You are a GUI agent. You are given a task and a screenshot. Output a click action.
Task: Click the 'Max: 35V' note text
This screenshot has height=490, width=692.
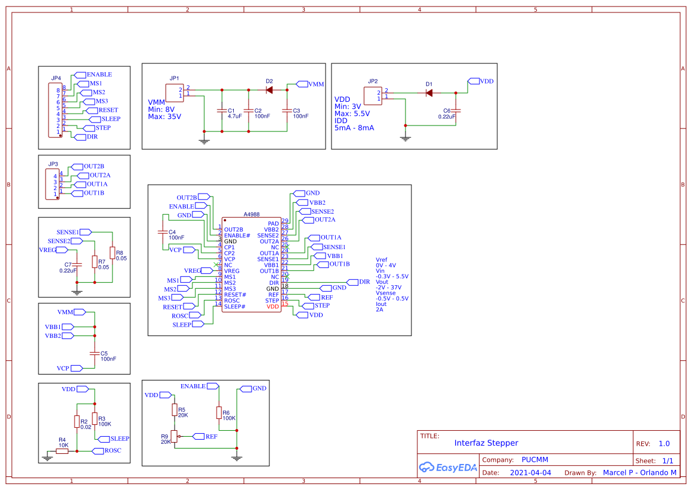tap(164, 117)
